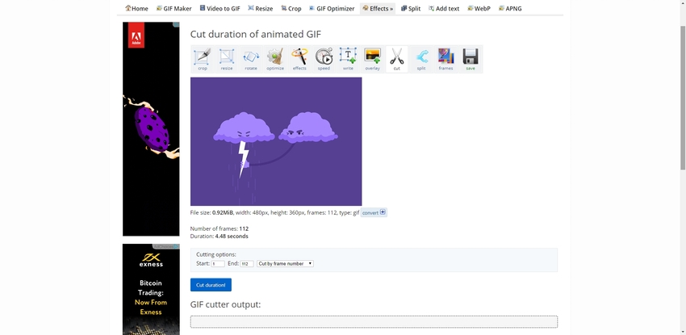
Task: Click the split tool icon
Action: coord(421,58)
